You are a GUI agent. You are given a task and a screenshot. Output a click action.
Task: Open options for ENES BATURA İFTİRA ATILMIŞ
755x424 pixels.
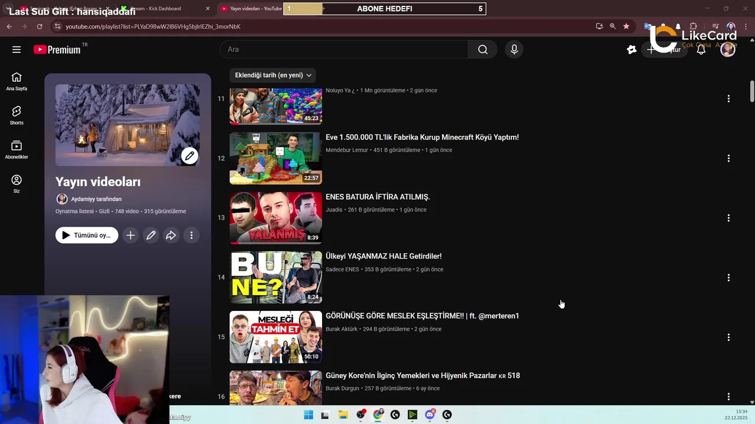pyautogui.click(x=728, y=218)
